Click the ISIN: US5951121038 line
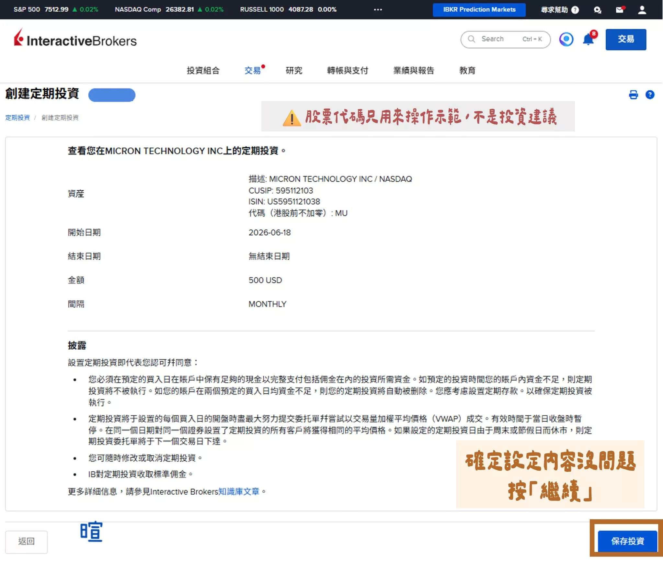663x561 pixels. [x=284, y=202]
